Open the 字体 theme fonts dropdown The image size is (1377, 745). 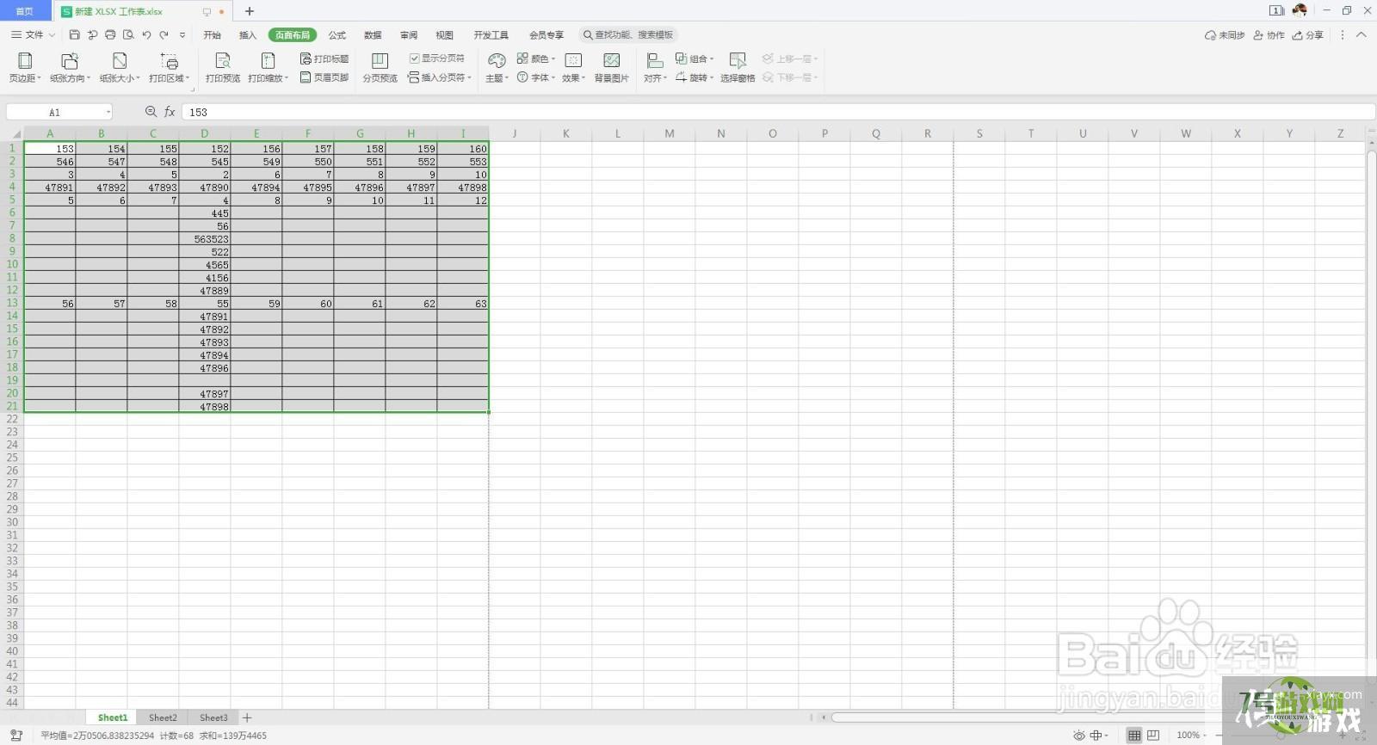535,77
